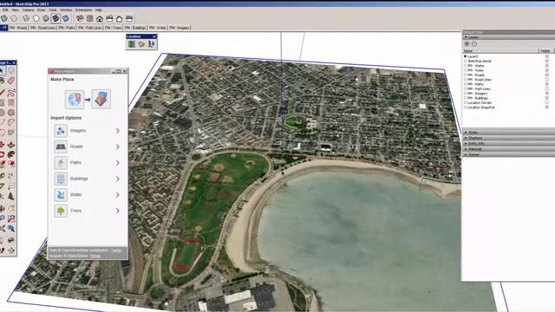Switch to the Iso view icon
This screenshot has width=555, height=312.
80,19
